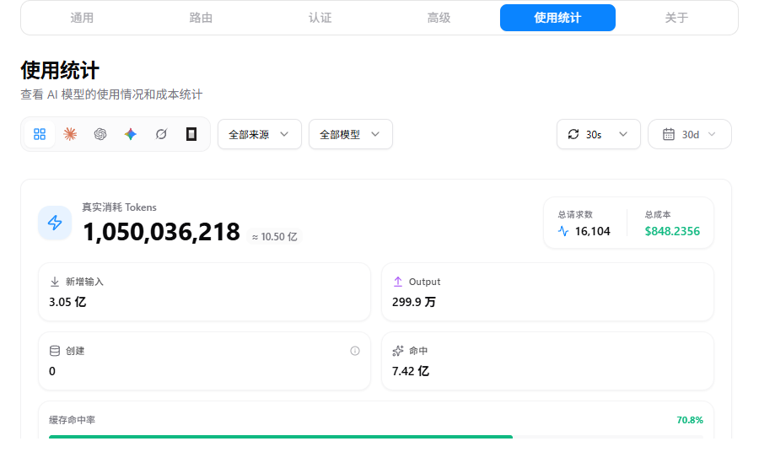Screen dimensions: 759x452
Task: Click the 缓存命中率 progress bar
Action: (x=375, y=437)
